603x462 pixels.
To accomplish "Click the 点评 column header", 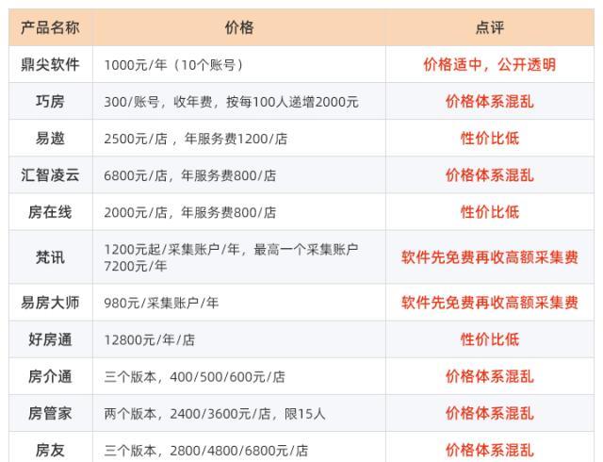I will [490, 27].
